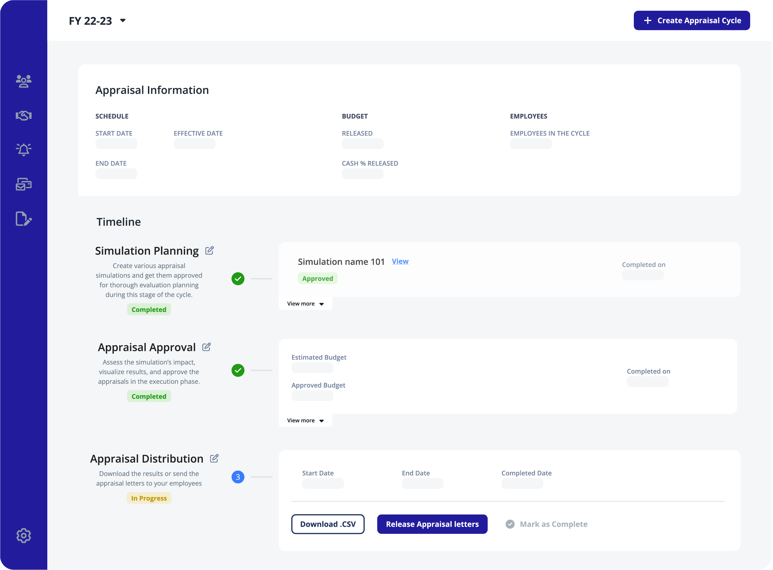Image resolution: width=773 pixels, height=570 pixels.
Task: Open the document edit sidebar icon
Action: click(x=24, y=219)
